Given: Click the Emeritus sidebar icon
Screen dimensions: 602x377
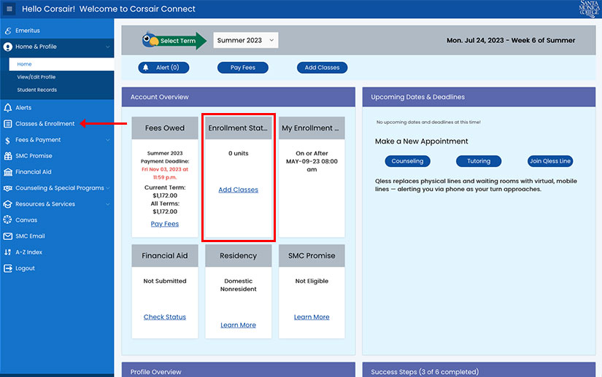Looking at the screenshot, I should tap(8, 31).
